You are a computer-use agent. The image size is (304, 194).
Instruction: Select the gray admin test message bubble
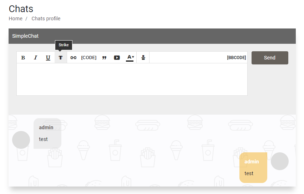(47, 133)
